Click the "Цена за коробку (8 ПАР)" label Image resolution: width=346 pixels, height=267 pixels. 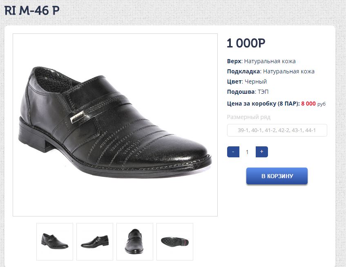click(x=263, y=104)
